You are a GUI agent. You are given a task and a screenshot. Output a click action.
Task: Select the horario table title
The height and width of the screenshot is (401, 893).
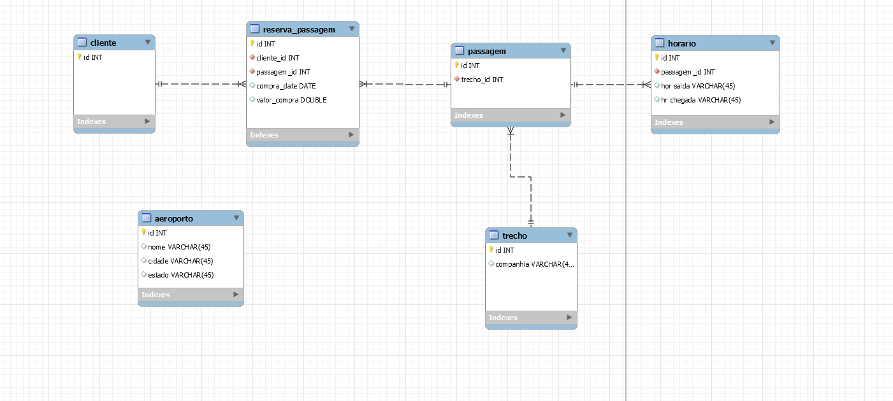(x=682, y=43)
